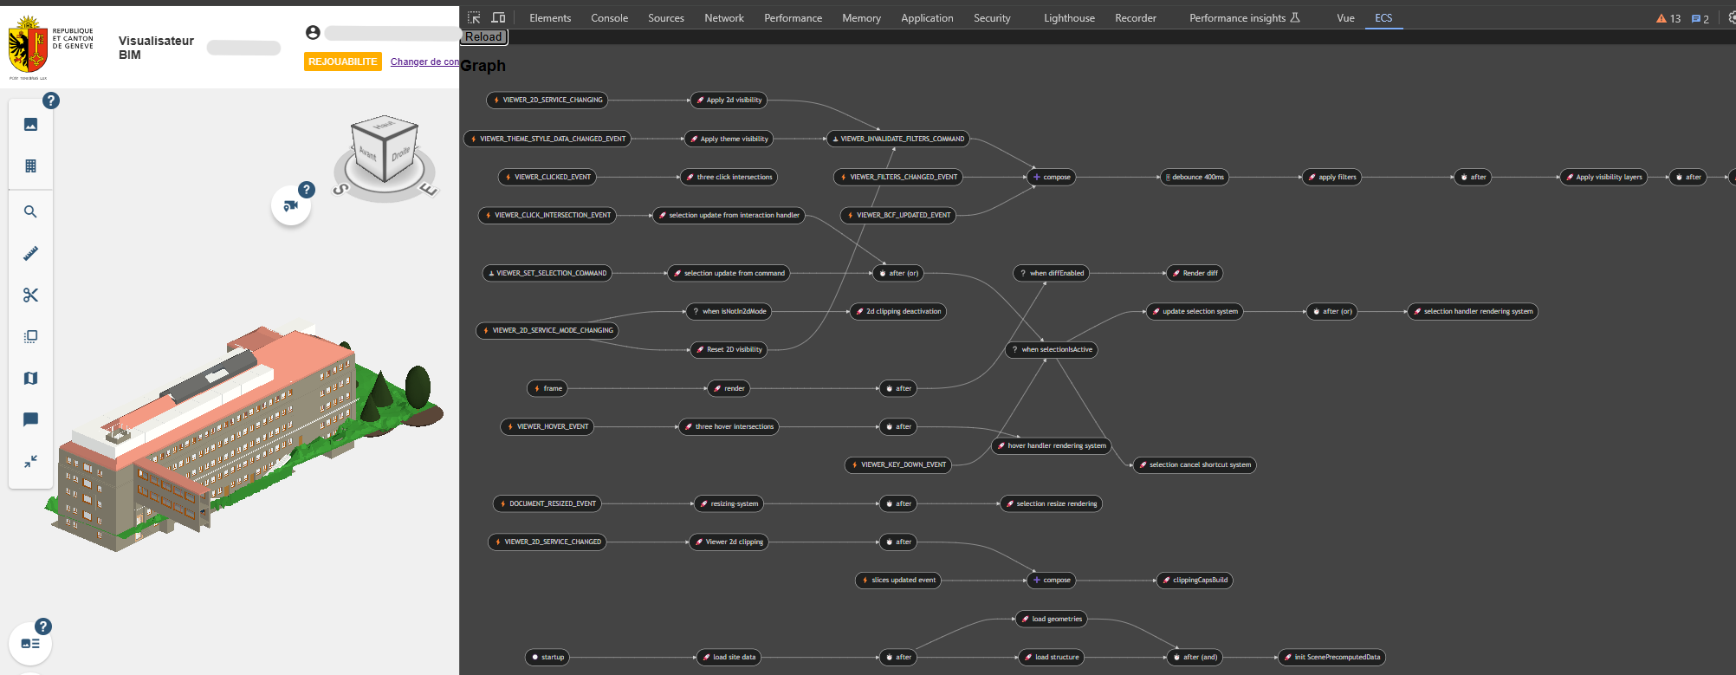Open help badge on bottom legend button
This screenshot has width=1736, height=675.
click(x=43, y=626)
